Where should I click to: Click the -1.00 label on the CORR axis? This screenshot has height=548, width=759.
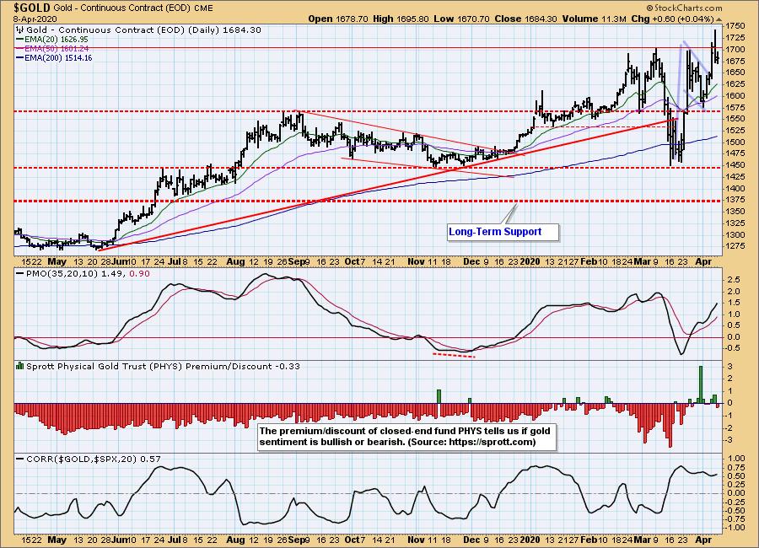(x=735, y=528)
